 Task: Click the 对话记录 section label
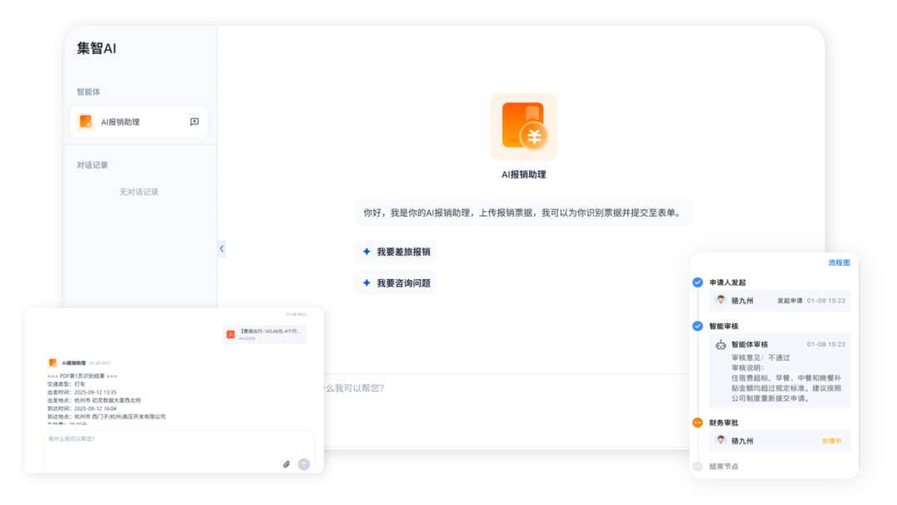92,165
